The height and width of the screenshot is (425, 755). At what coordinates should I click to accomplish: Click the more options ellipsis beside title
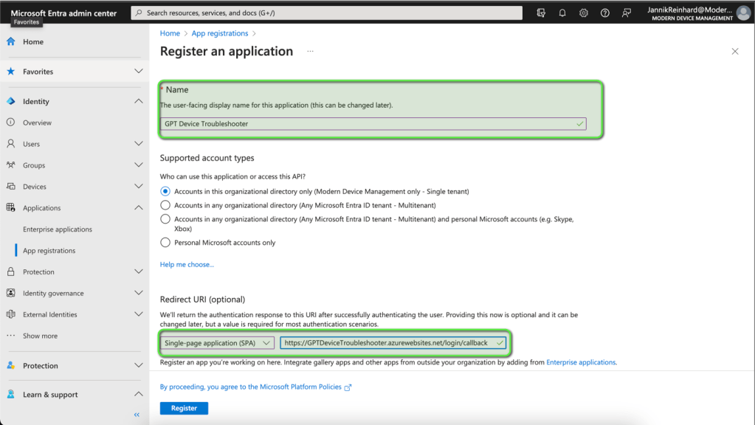pyautogui.click(x=310, y=52)
